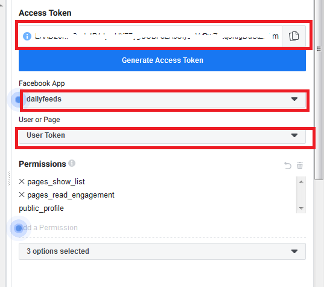Delete all permissions with the trash icon
Image resolution: width=324 pixels, height=287 pixels.
click(300, 166)
